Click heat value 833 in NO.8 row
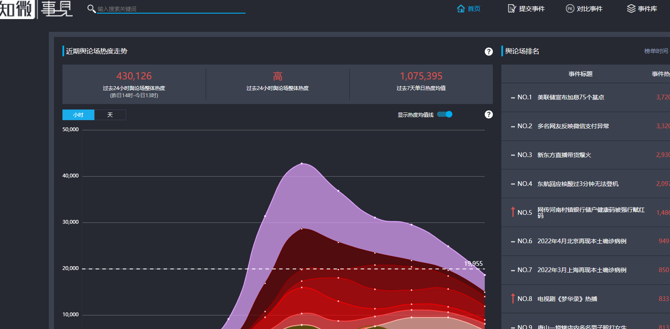 coord(664,299)
